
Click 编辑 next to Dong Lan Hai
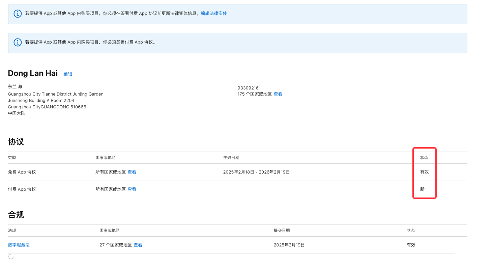68,74
